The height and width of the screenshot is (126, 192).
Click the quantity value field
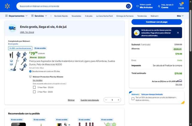pyautogui.click(x=112, y=100)
